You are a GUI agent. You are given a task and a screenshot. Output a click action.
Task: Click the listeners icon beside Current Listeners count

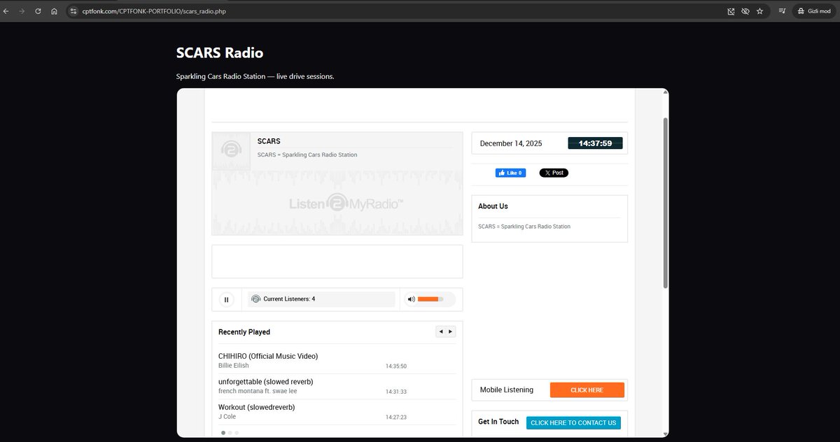[x=255, y=299]
